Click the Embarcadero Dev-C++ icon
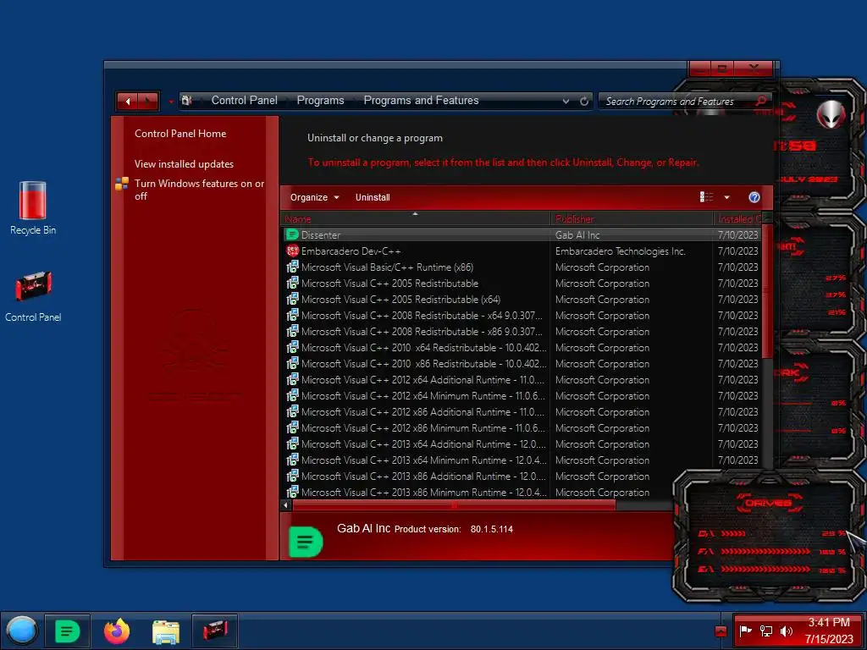 (292, 251)
